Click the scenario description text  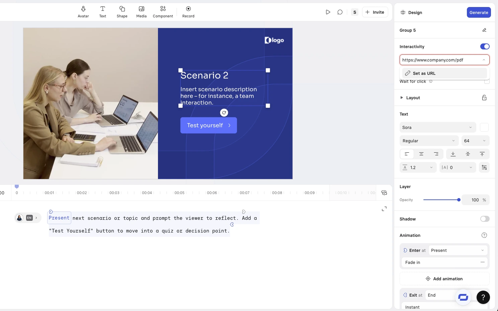click(x=219, y=96)
